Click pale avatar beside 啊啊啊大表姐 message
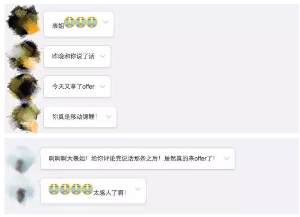 (21, 160)
